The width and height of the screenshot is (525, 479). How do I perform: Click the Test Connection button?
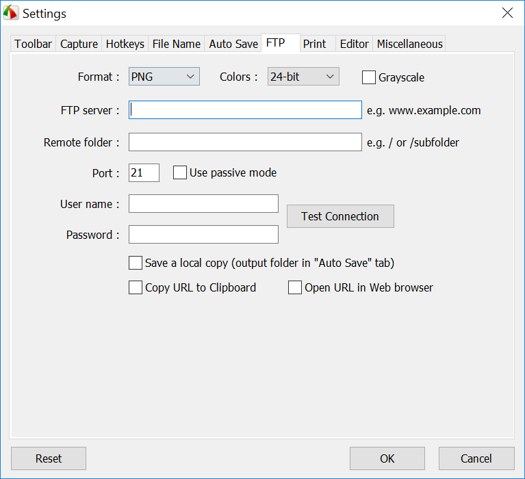click(x=340, y=216)
